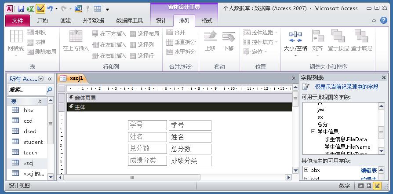The image size is (393, 194).
Task: Switch to the 开始 ribbon tab
Action: click(x=42, y=21)
